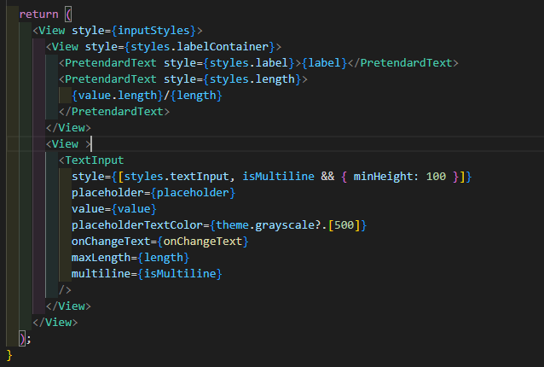
Task: Click 'theme.grayscale' in the placeholder color
Action: 265,225
